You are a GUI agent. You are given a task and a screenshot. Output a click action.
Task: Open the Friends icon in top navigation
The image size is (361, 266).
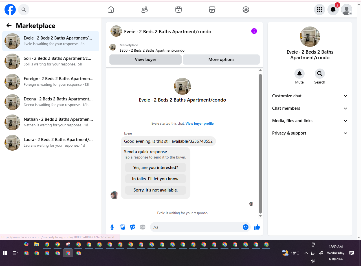145,10
